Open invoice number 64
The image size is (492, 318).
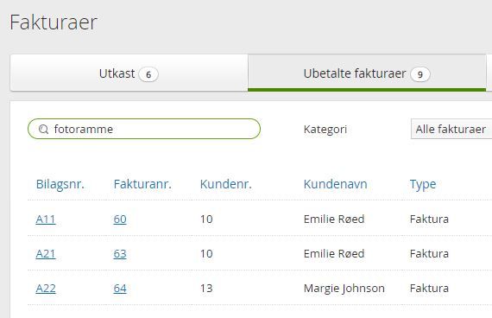coord(120,288)
